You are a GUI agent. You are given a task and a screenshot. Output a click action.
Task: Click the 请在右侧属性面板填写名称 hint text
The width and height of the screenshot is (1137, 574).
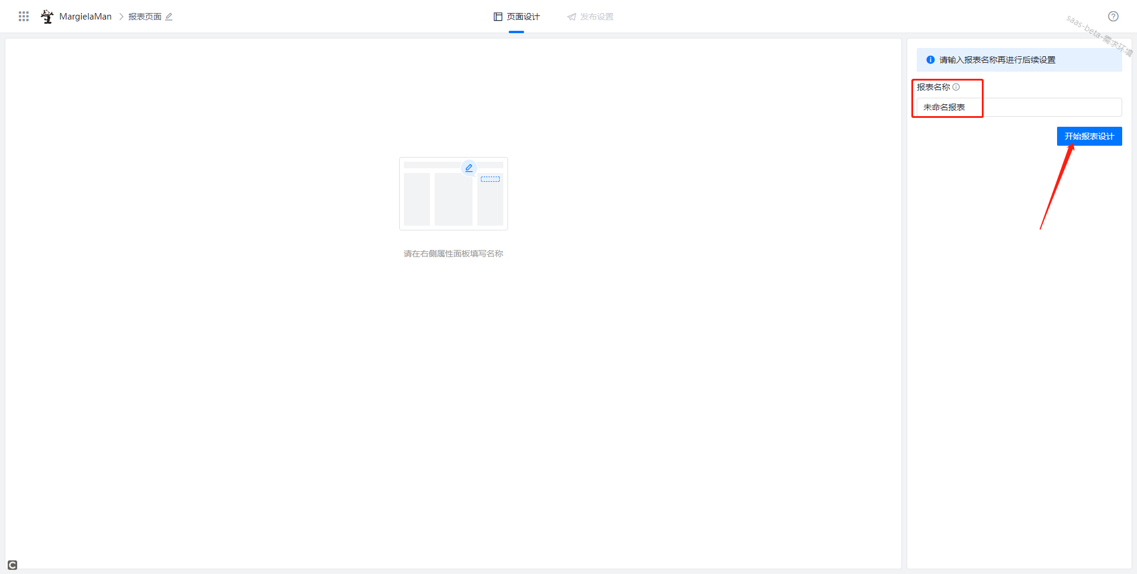(454, 254)
